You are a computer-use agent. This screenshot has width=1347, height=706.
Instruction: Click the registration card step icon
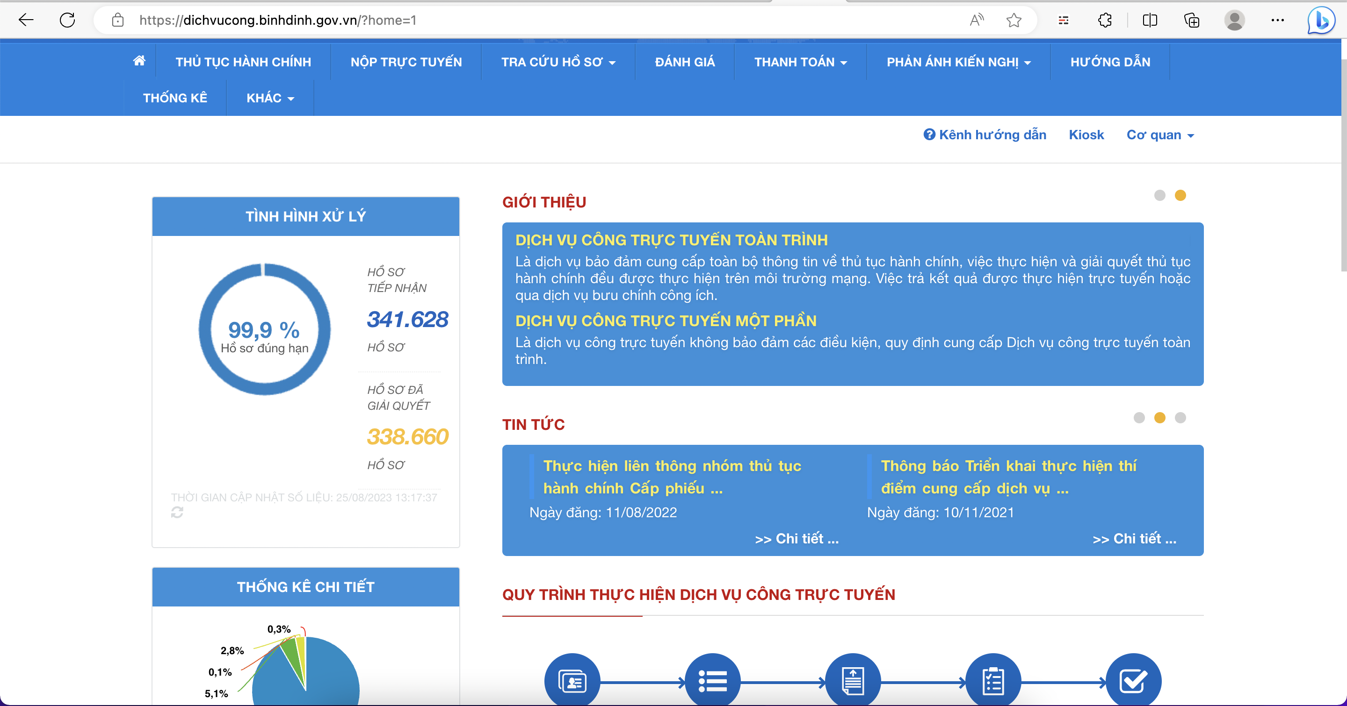[x=572, y=681]
